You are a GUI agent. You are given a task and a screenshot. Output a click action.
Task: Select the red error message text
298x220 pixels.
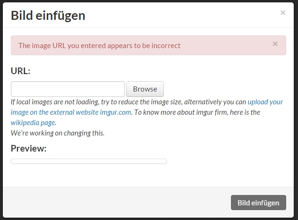99,46
